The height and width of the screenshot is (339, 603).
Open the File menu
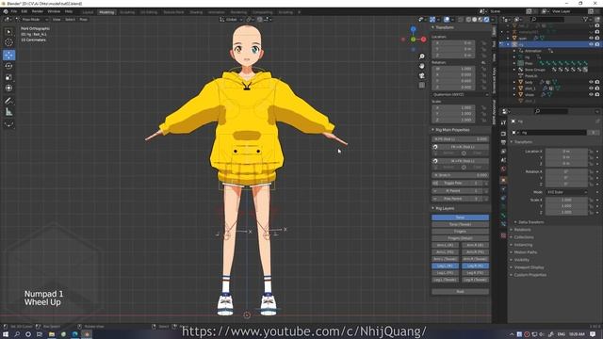click(x=14, y=12)
